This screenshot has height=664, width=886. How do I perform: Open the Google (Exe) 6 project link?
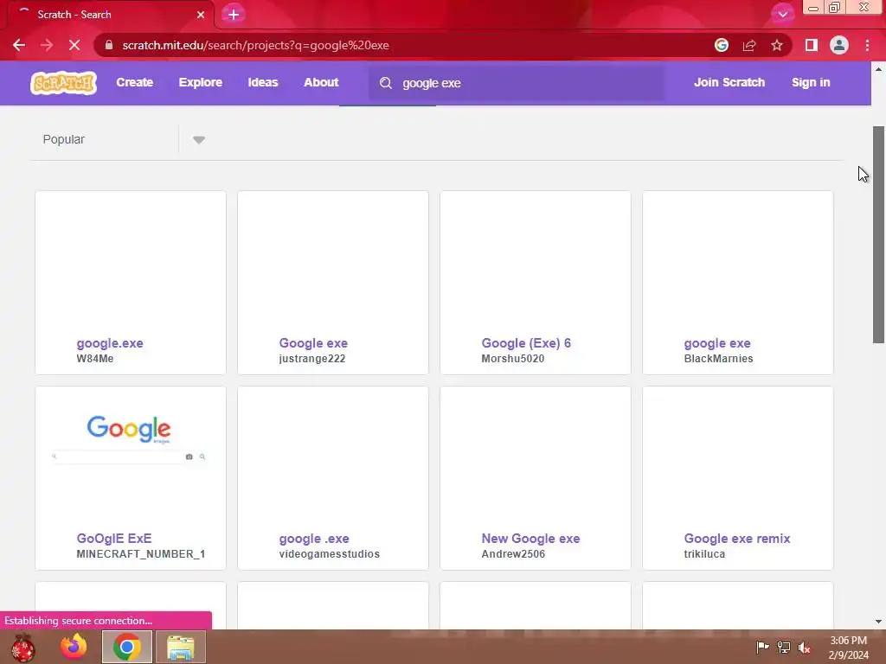(526, 343)
